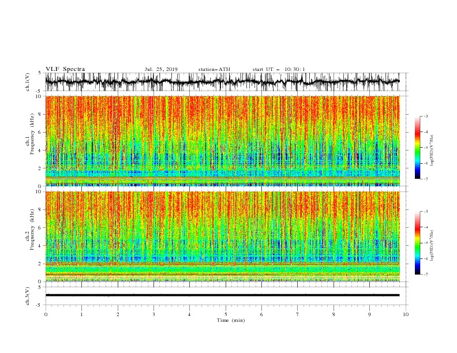Viewport: 457px width, 353px height.
Task: Click the "-6" label on ch.2 color bar
Action: pos(426,258)
